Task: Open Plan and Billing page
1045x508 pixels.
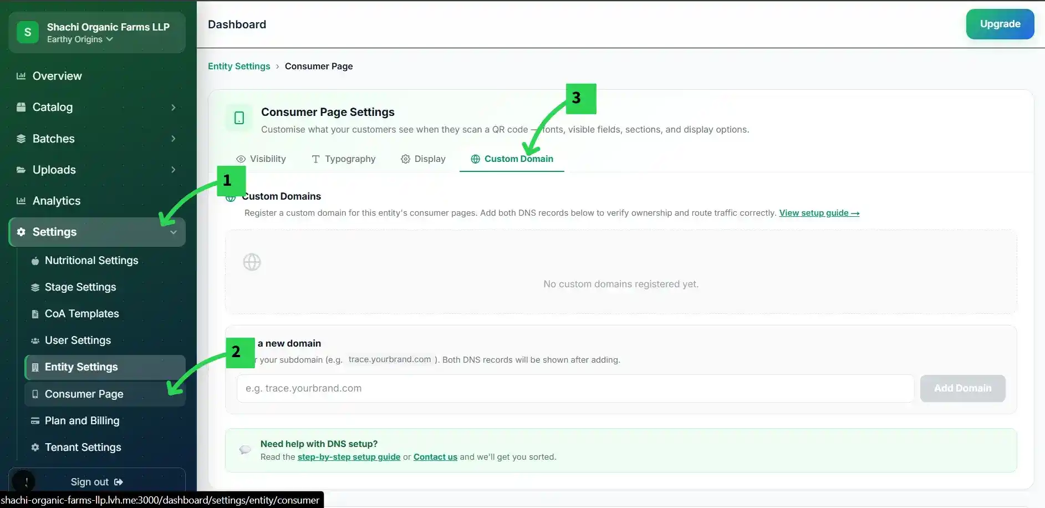Action: tap(105, 420)
